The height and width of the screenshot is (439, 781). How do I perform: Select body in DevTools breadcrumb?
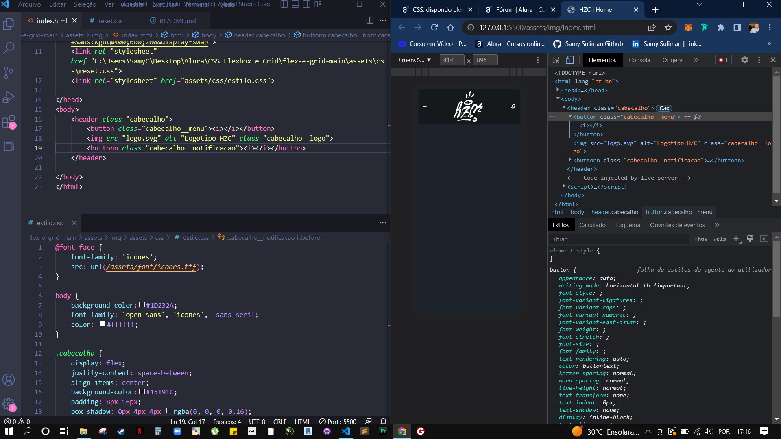click(577, 212)
